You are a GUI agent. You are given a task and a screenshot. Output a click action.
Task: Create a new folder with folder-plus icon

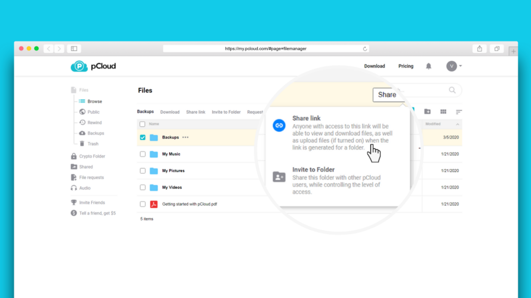coord(427,112)
